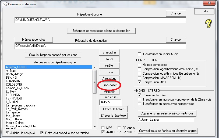Screen dimensions: 219x138
Task: Toggle Conserver la stéréo option
Action: click(139, 95)
